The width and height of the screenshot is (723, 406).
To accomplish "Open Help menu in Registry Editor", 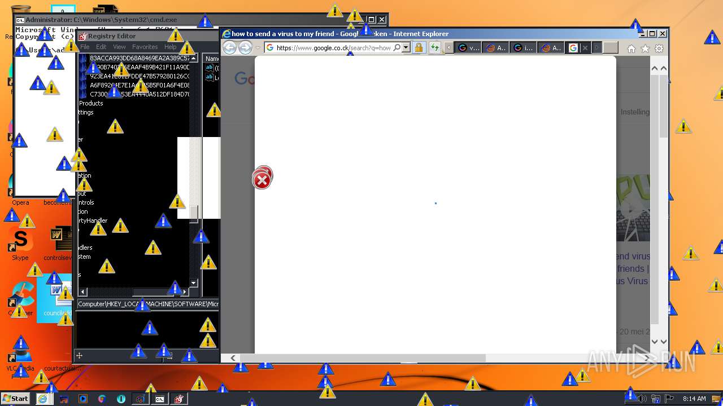I will tap(170, 47).
